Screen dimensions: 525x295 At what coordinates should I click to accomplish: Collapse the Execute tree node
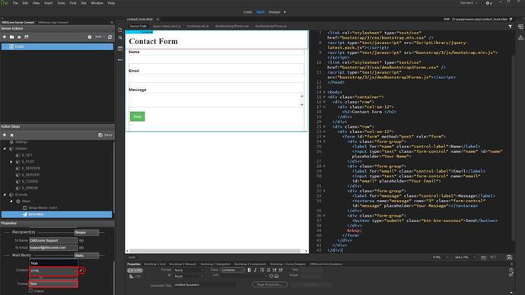[x=5, y=195]
